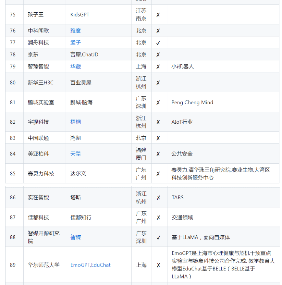Open the 孟子 link for 澜舟科技

(76, 43)
